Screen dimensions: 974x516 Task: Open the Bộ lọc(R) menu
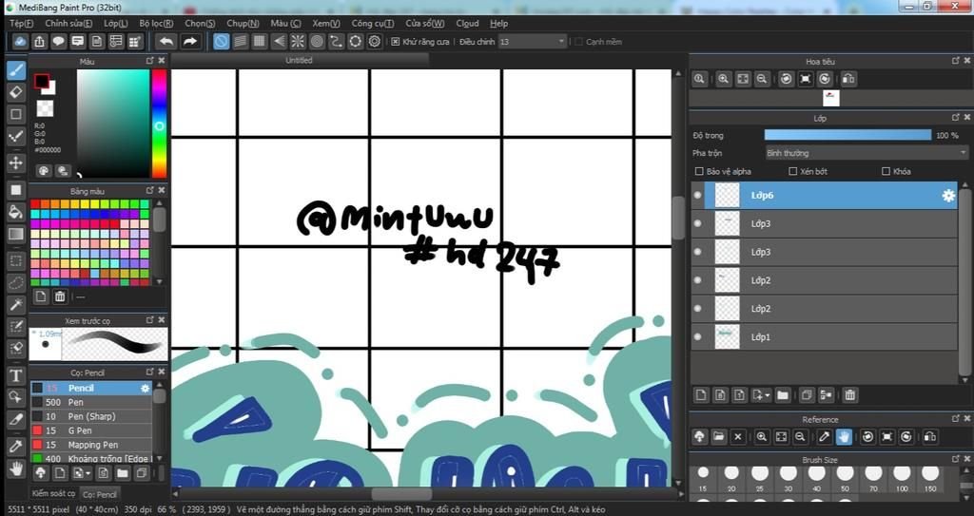click(x=156, y=23)
